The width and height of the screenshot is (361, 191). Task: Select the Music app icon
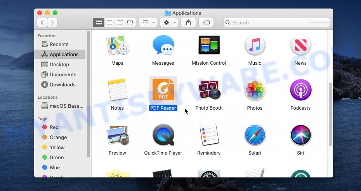(255, 45)
